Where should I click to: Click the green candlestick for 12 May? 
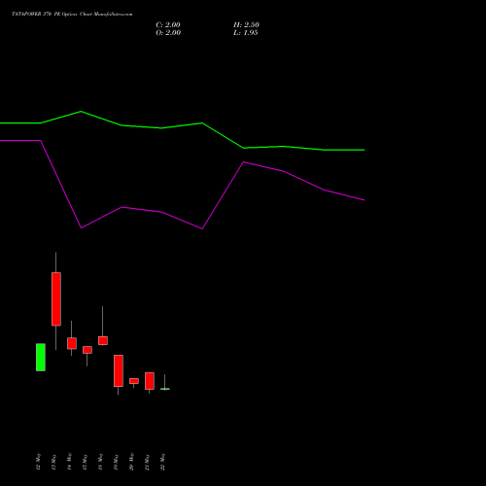pos(41,357)
